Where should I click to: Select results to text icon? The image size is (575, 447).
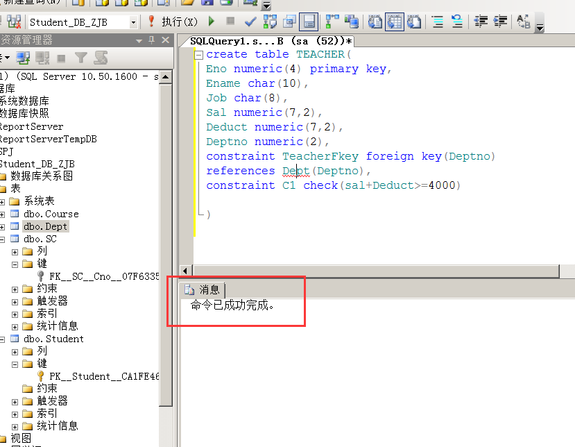point(375,22)
